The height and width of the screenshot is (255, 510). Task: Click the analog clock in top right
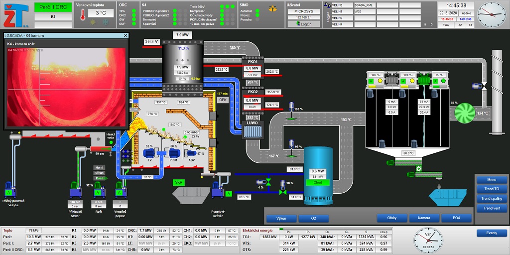tap(492, 13)
